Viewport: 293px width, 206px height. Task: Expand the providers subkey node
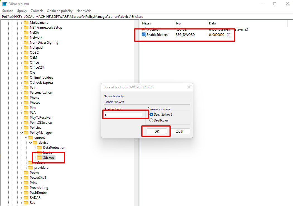[26, 168]
